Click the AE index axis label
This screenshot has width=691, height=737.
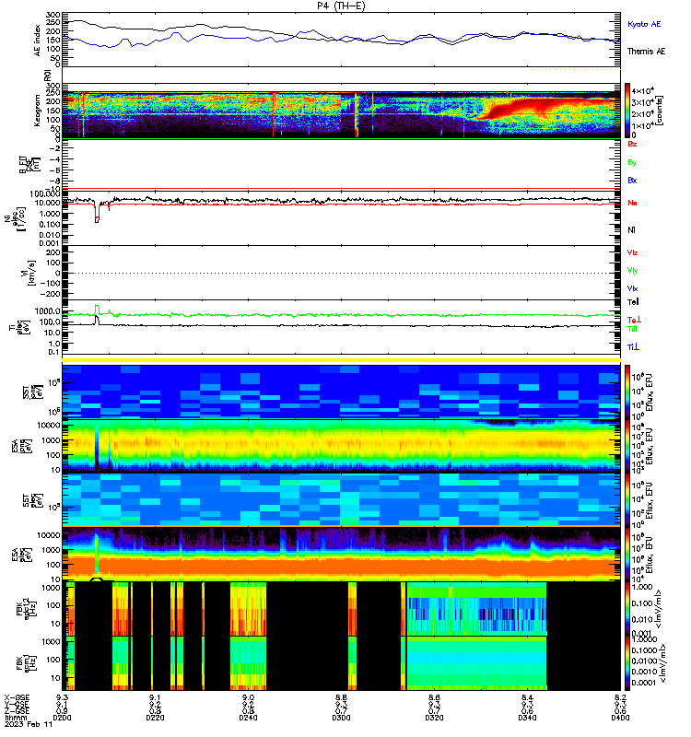click(38, 41)
